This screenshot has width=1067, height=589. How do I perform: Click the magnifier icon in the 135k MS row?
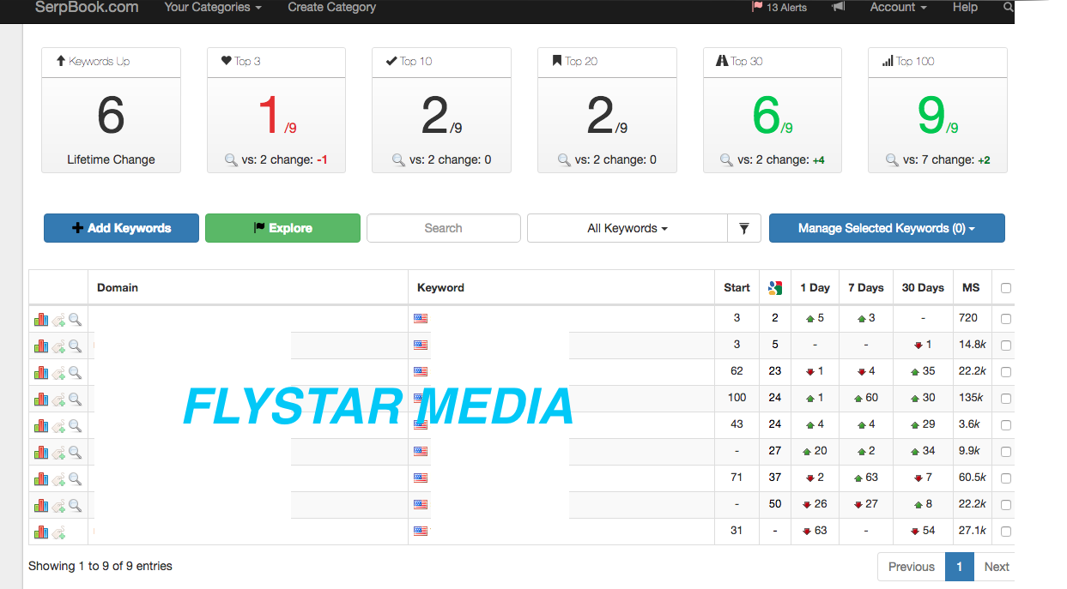pos(76,400)
